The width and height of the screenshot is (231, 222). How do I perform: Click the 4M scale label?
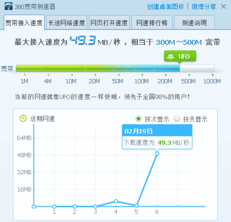pyautogui.click(x=48, y=81)
